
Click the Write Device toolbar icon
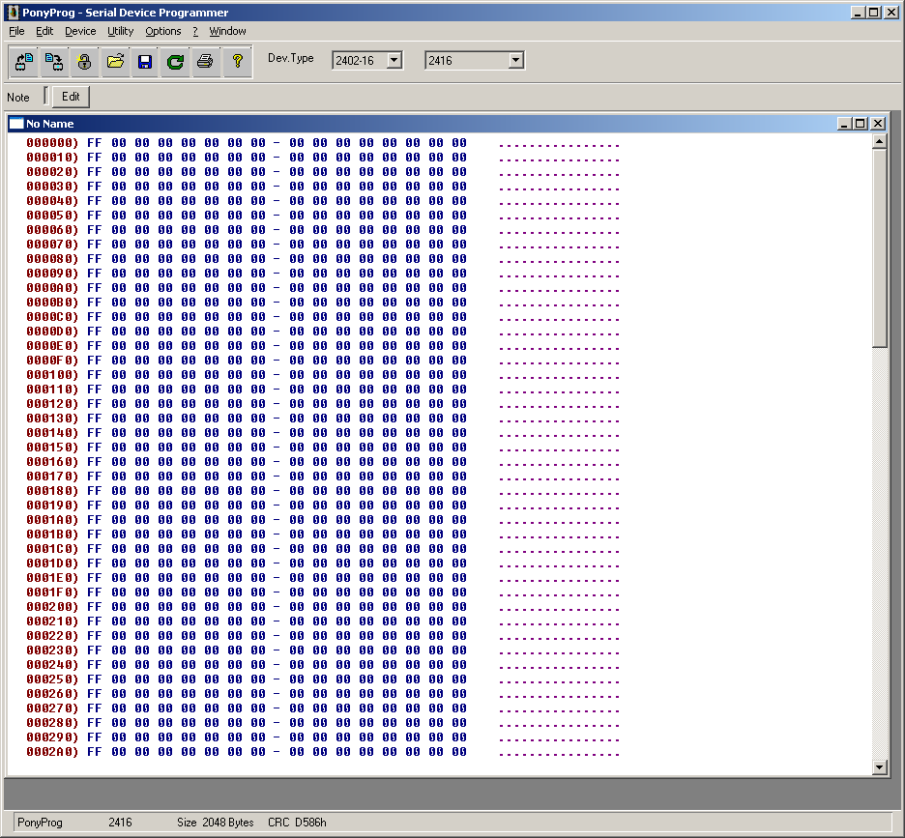click(x=55, y=62)
